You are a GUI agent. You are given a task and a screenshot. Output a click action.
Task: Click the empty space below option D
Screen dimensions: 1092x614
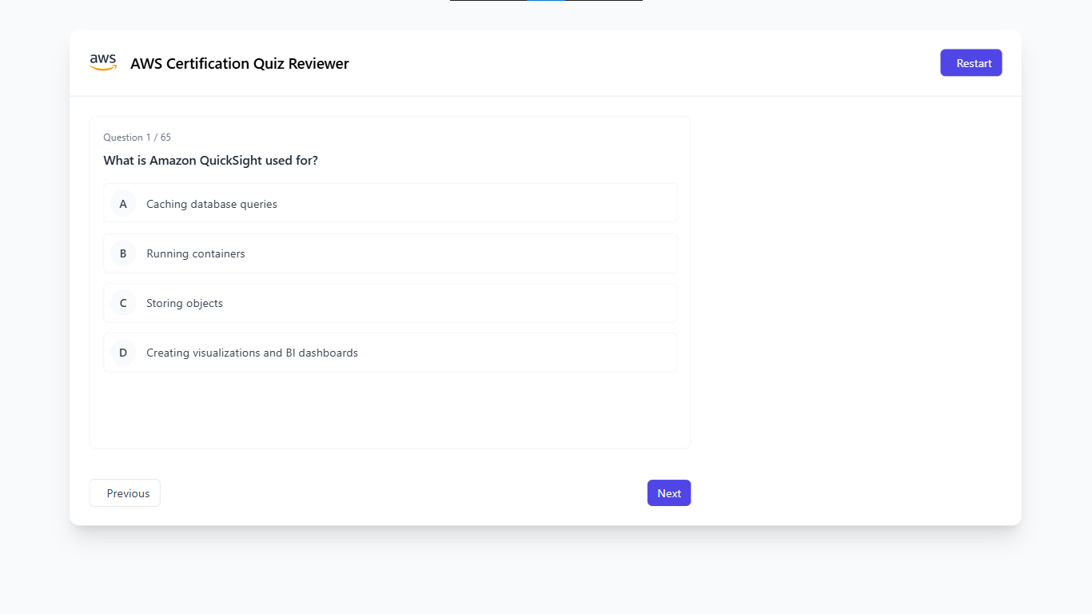pyautogui.click(x=390, y=409)
